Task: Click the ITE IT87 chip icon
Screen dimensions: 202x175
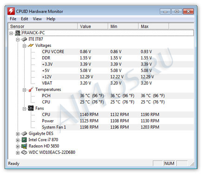Action: [x=24, y=39]
